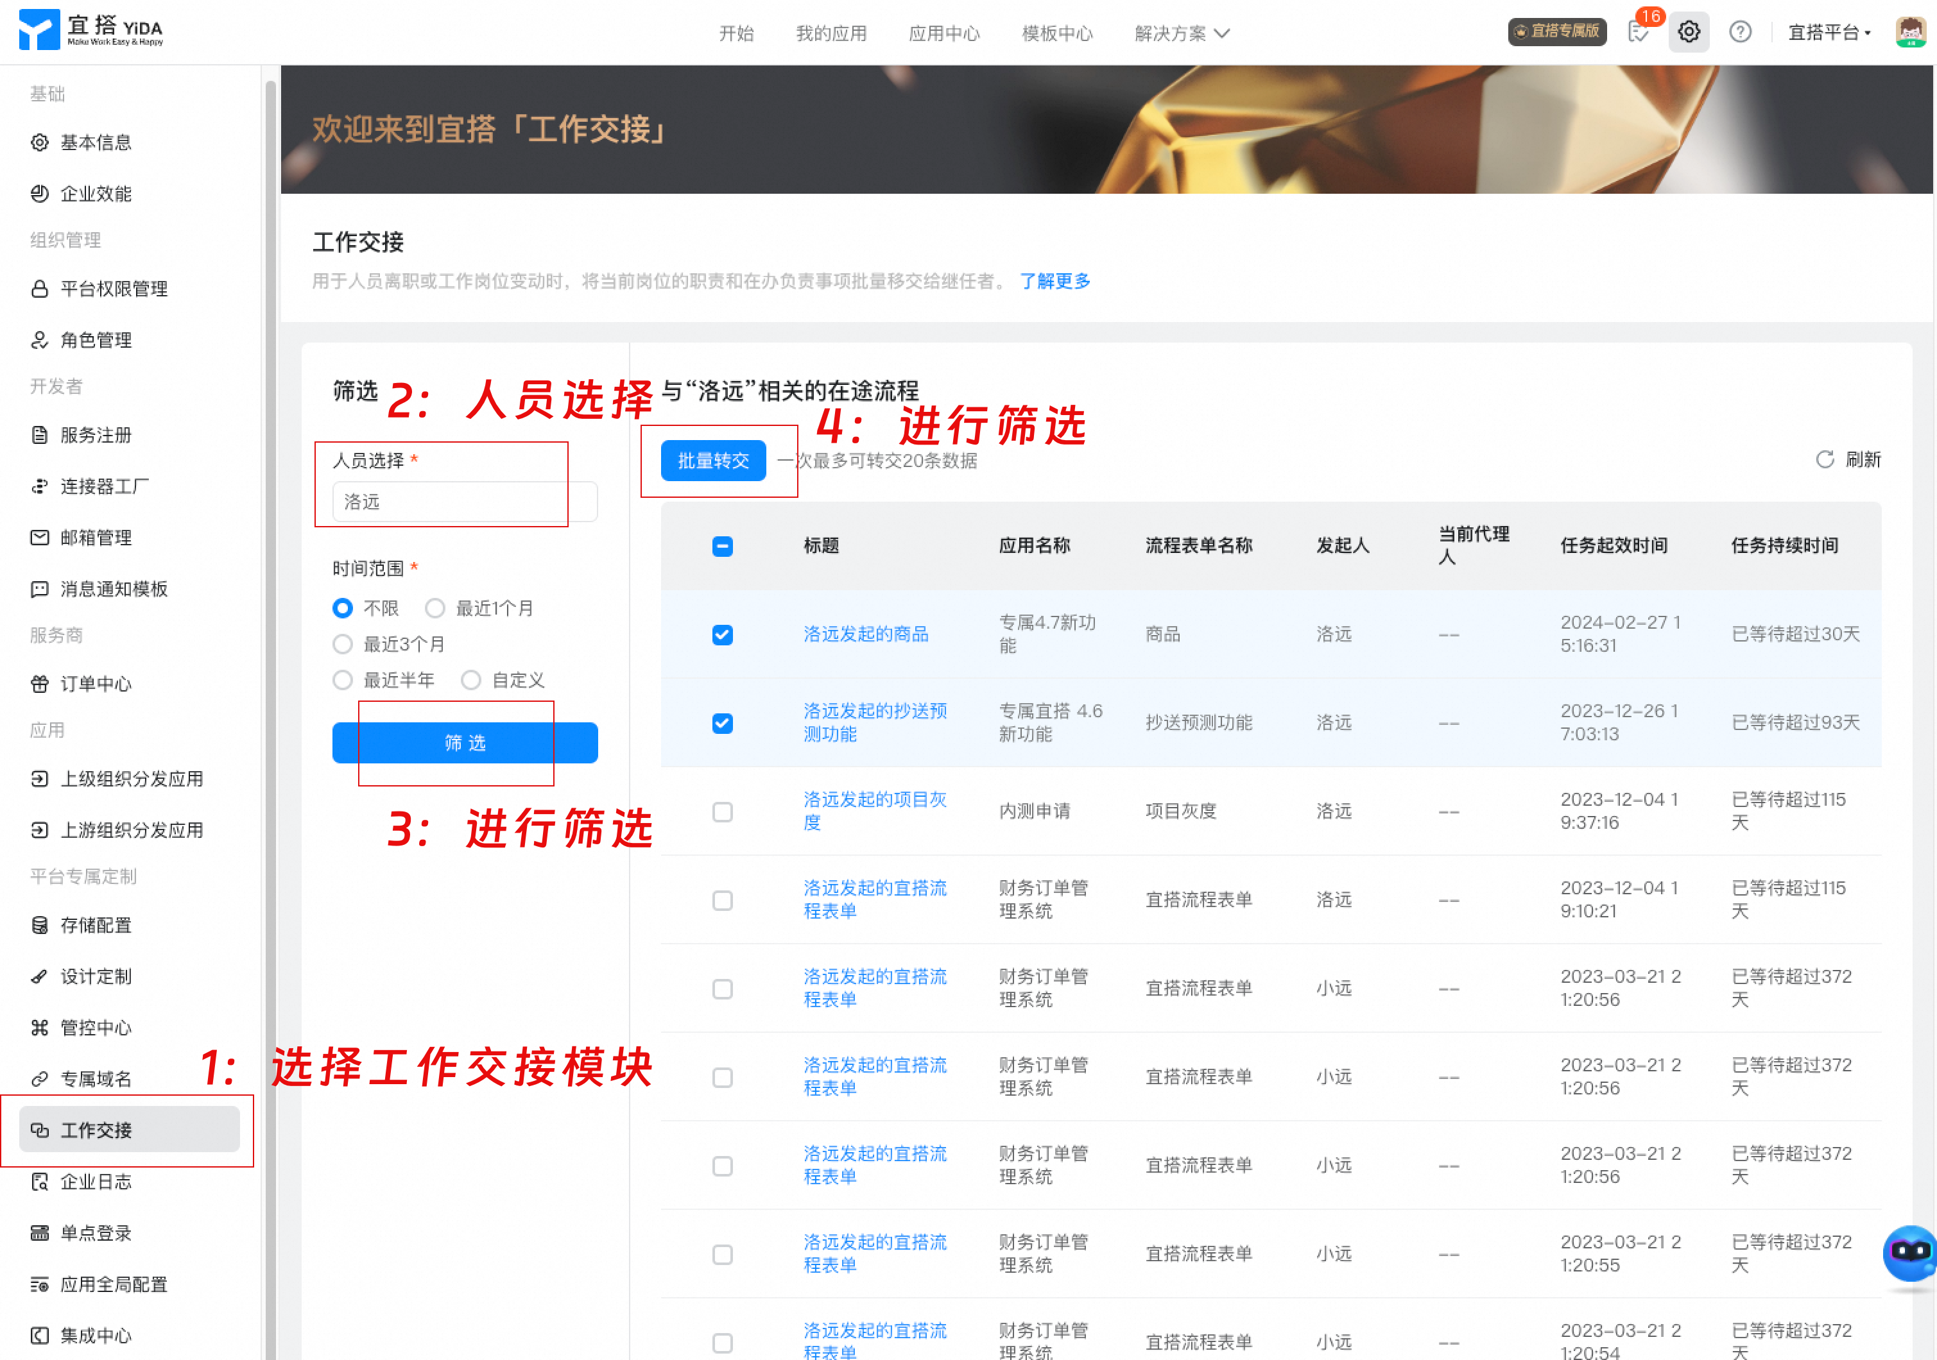Click the 邮箱管理 envelope icon
The height and width of the screenshot is (1360, 1937).
click(40, 537)
